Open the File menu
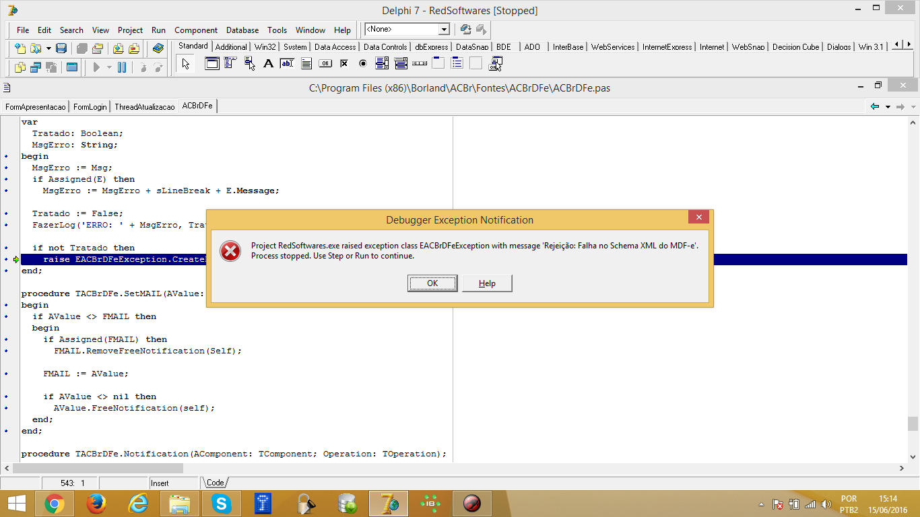This screenshot has height=517, width=920. tap(23, 30)
